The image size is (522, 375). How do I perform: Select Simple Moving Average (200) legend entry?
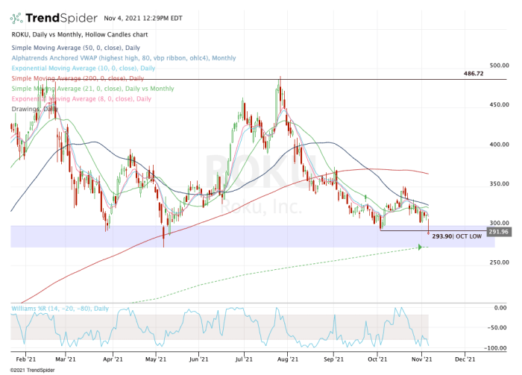(x=78, y=78)
